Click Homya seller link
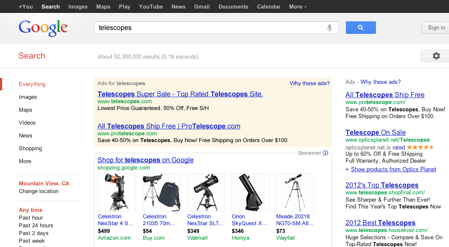Screen dimensions: 449x247 [240, 238]
